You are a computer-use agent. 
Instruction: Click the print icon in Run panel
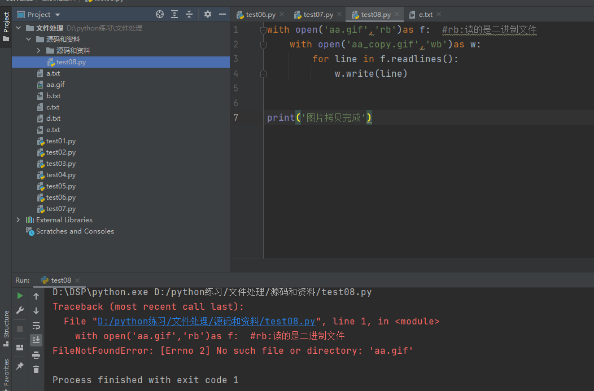[x=36, y=355]
